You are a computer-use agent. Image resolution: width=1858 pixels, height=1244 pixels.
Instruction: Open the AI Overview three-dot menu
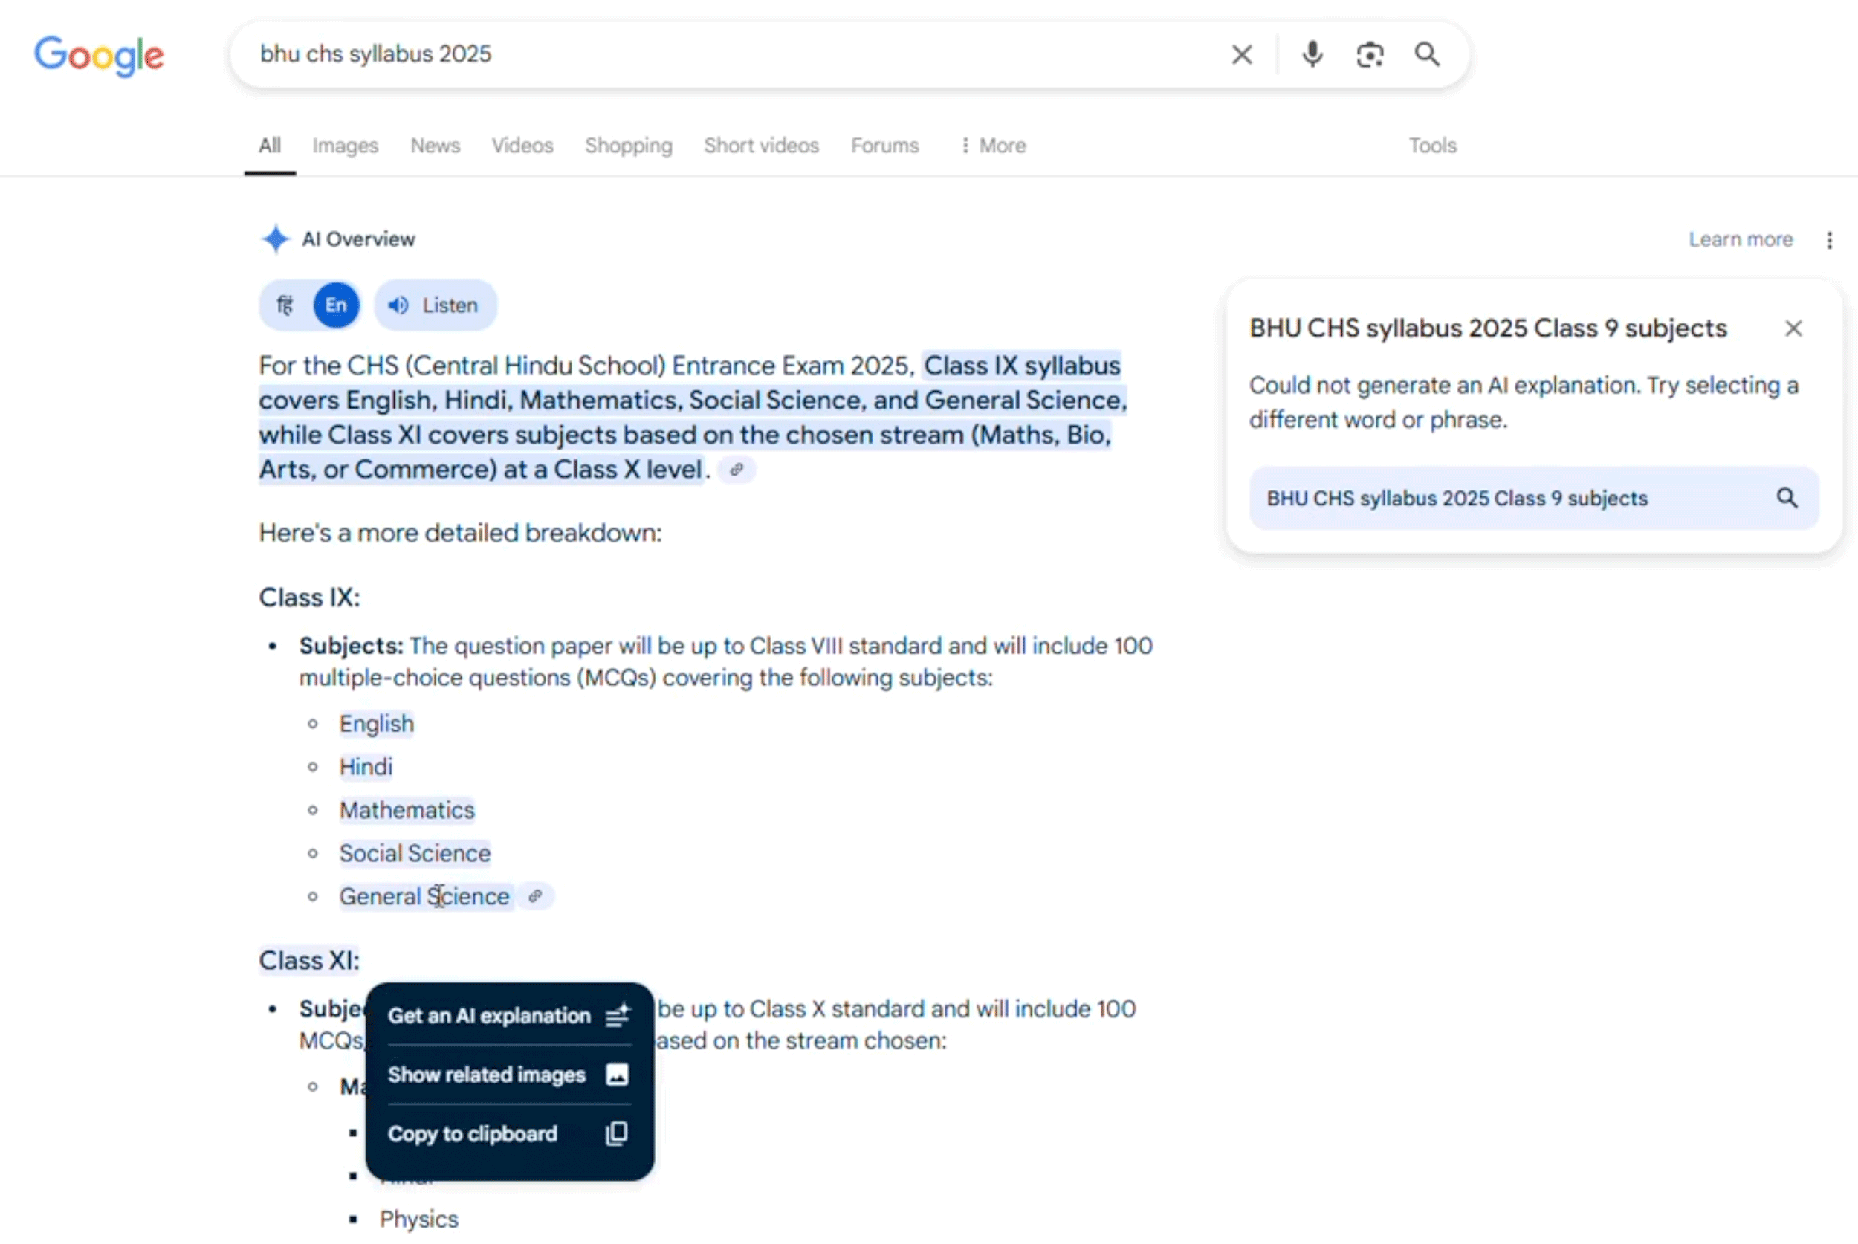click(x=1831, y=239)
